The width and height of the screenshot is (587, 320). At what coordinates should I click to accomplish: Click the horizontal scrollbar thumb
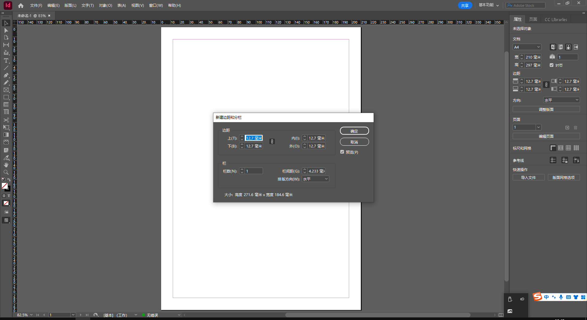tap(378, 315)
